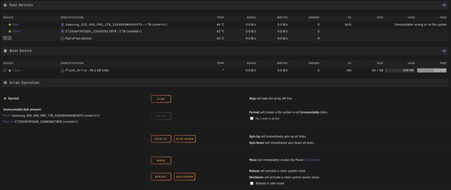Screen dimensions: 451x190
Task: Click the drive icon next to Samsung_SSD_980_PRO
Action: coord(62,25)
